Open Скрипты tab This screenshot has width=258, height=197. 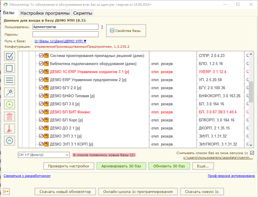(83, 13)
